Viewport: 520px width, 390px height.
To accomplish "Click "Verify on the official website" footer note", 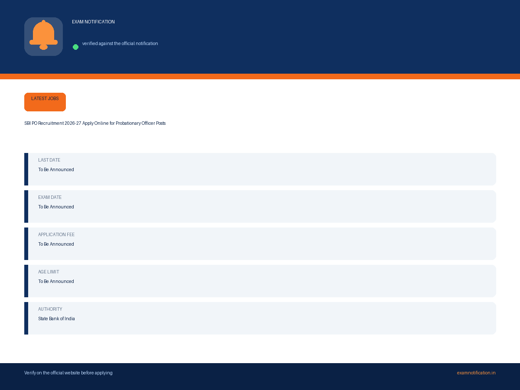I will pyautogui.click(x=68, y=373).
